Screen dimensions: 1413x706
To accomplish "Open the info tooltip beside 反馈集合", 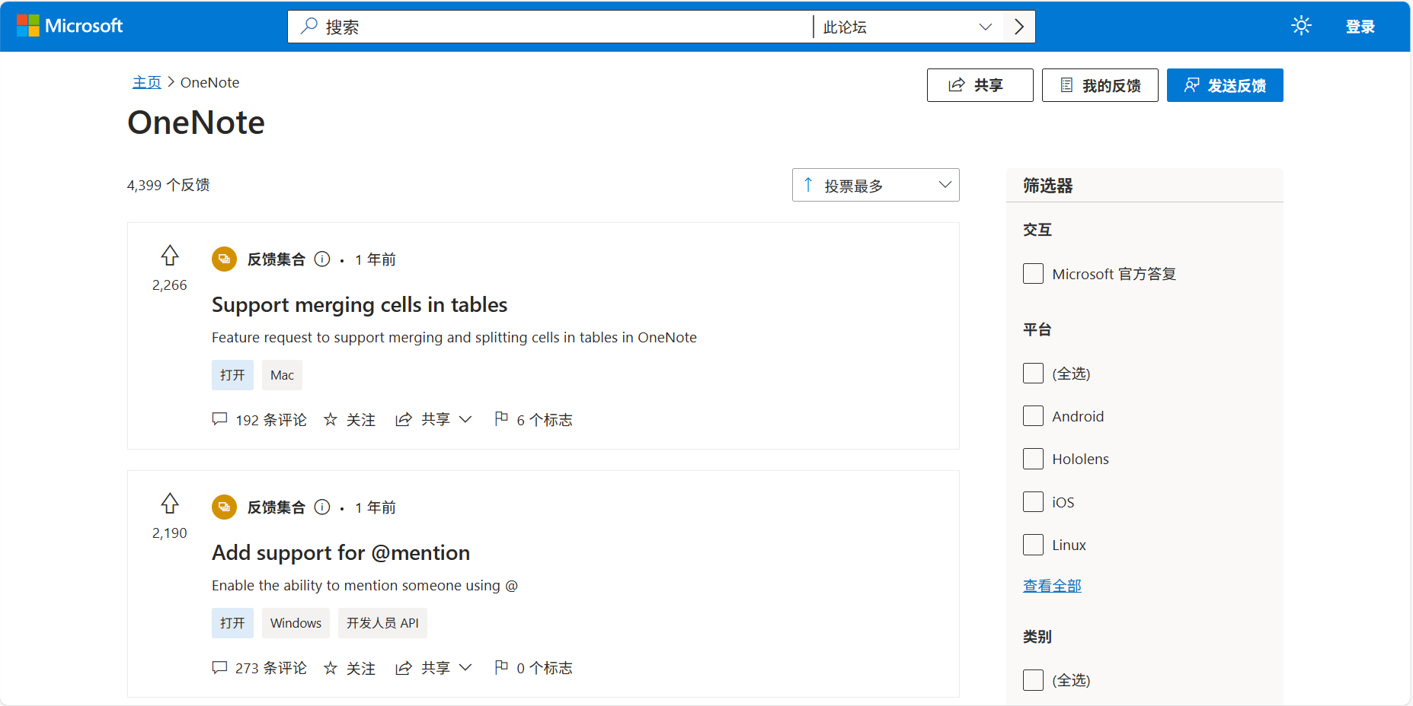I will click(322, 259).
